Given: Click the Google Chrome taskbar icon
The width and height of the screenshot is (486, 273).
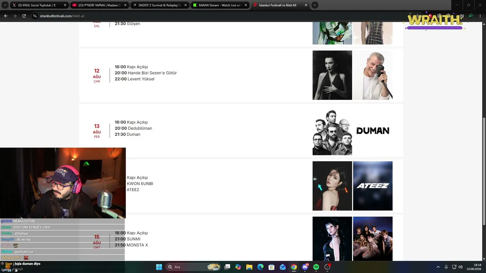Looking at the screenshot, I should pyautogui.click(x=294, y=267).
